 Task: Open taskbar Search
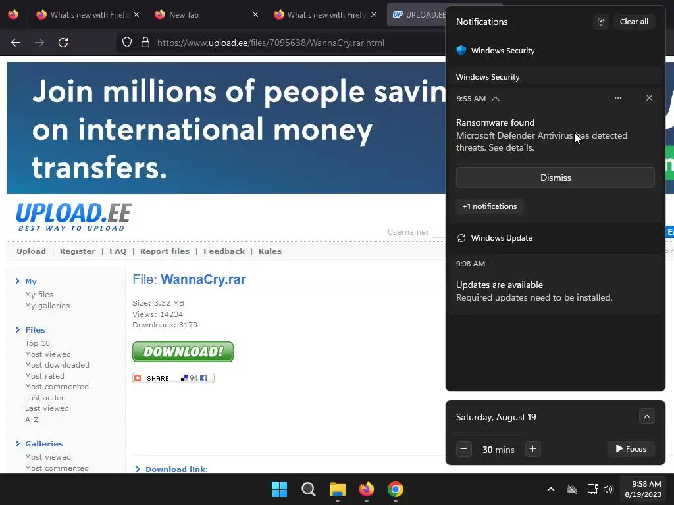[308, 489]
